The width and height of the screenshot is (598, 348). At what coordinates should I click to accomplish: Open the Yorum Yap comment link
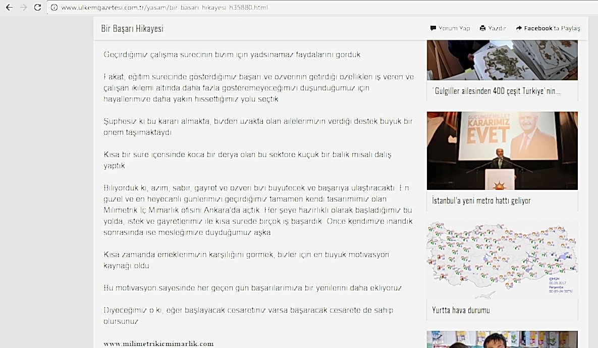point(450,28)
